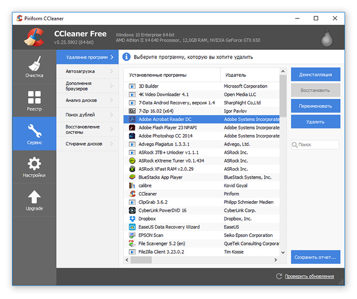Viewport: 357px width, 299px height.
Task: Click the vertical scrollbar up arrow
Action: (283, 71)
